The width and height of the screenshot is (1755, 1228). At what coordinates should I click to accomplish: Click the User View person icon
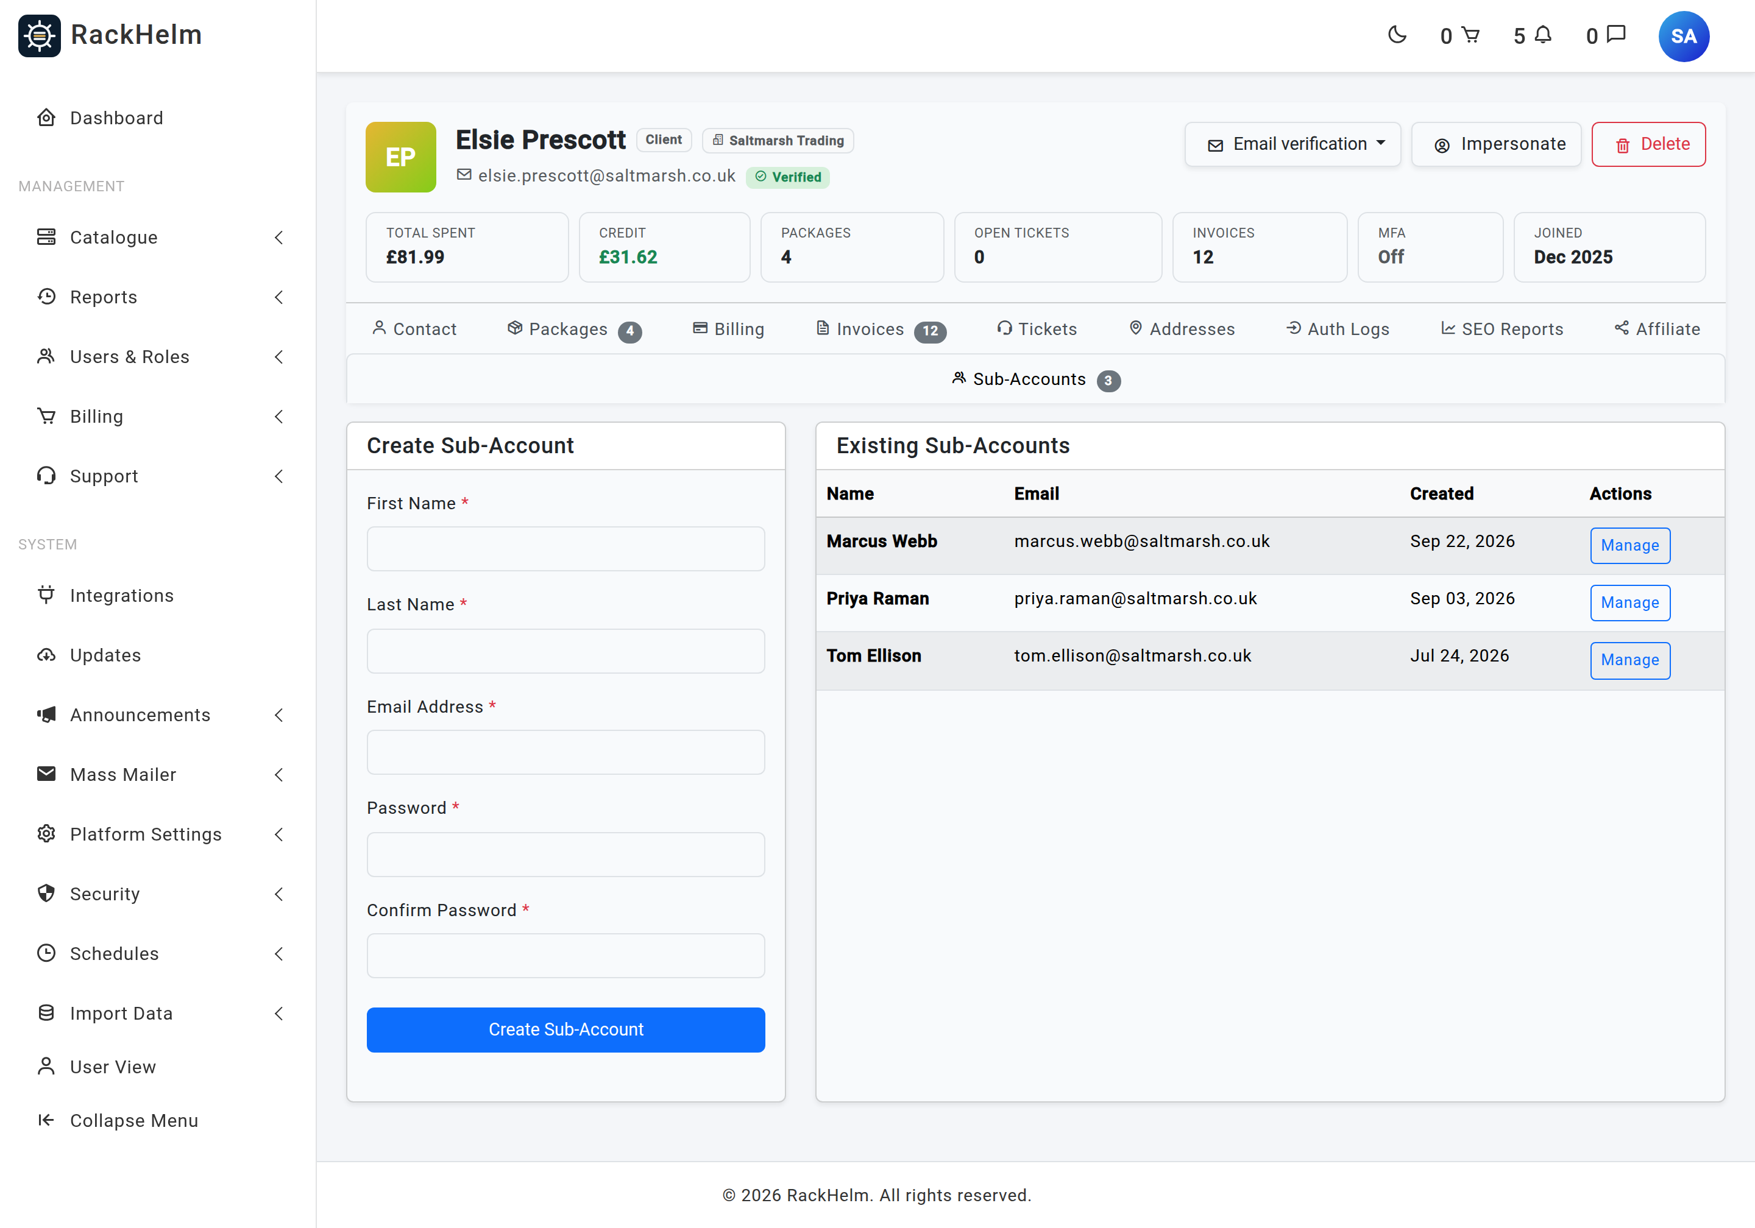[x=47, y=1066]
